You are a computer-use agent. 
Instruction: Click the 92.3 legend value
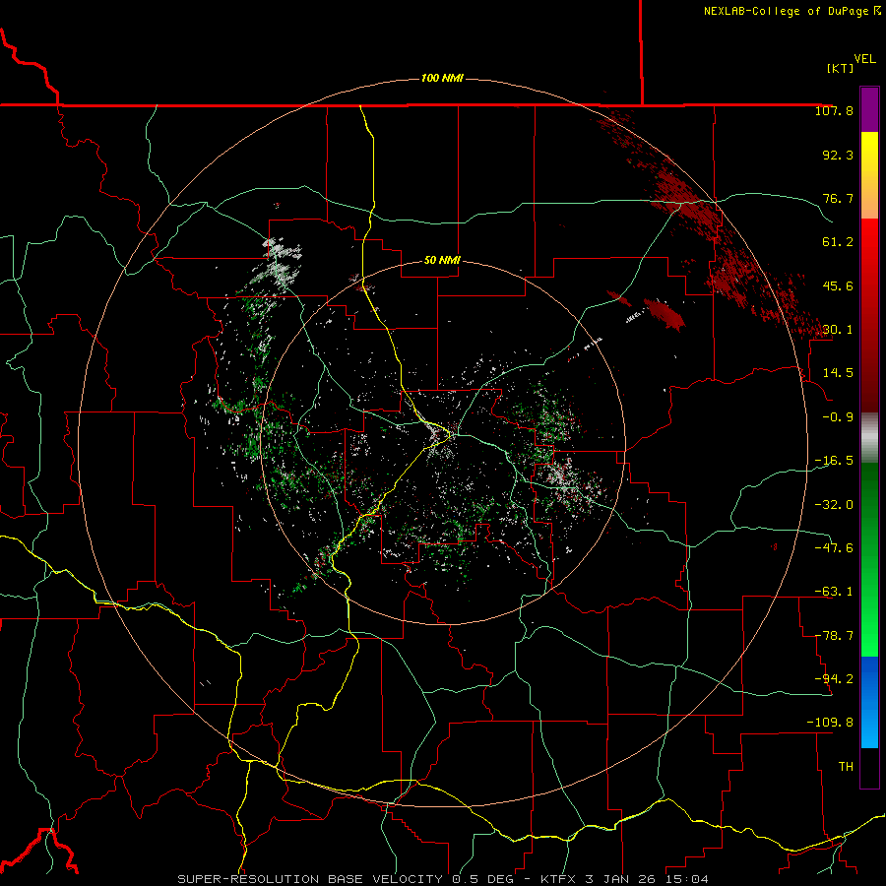click(x=838, y=155)
